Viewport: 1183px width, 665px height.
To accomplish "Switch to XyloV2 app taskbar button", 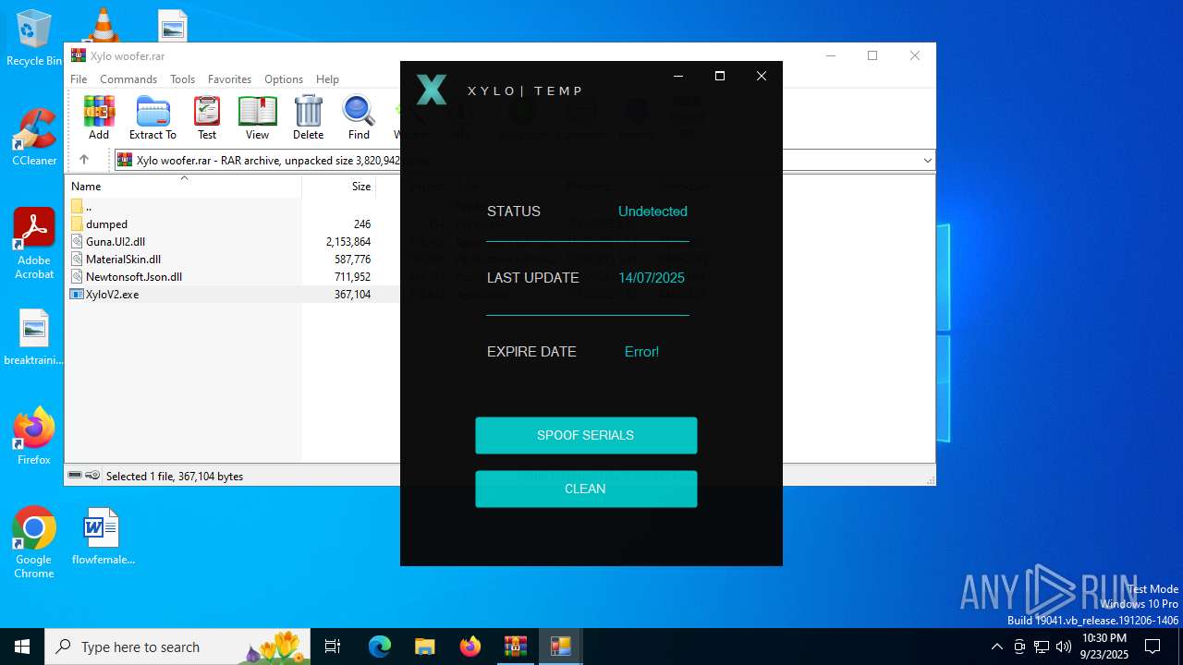I will pos(560,647).
